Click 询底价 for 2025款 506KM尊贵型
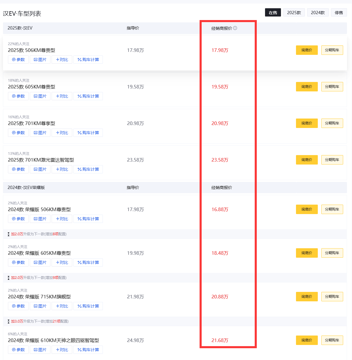 point(307,50)
